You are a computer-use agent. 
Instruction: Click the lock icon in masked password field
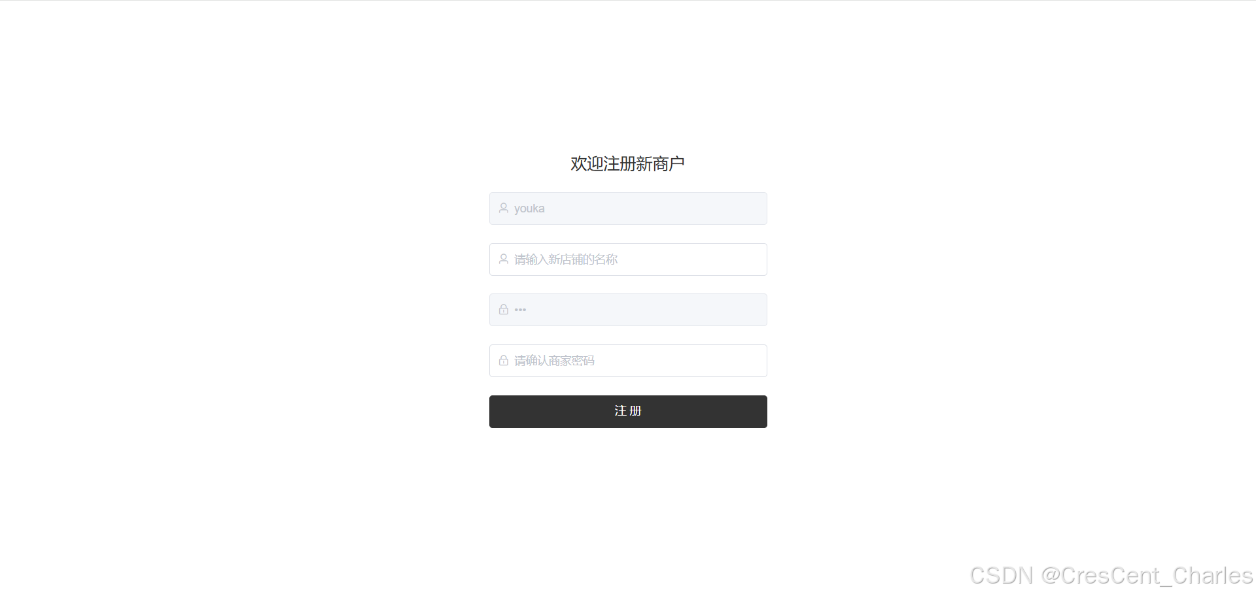tap(504, 310)
